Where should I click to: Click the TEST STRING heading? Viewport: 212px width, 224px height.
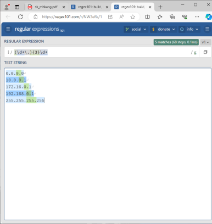tap(15, 63)
